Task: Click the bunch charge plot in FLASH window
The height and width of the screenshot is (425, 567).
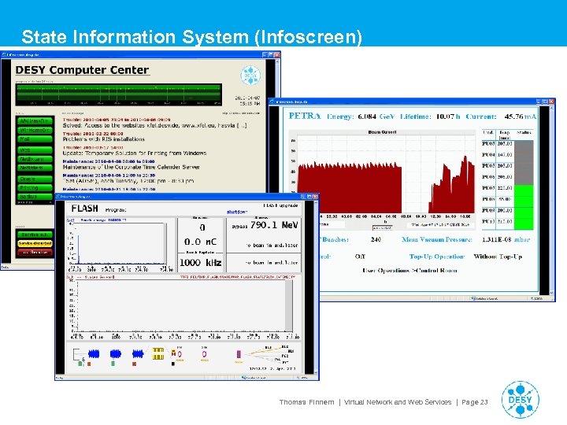Action: coord(120,243)
